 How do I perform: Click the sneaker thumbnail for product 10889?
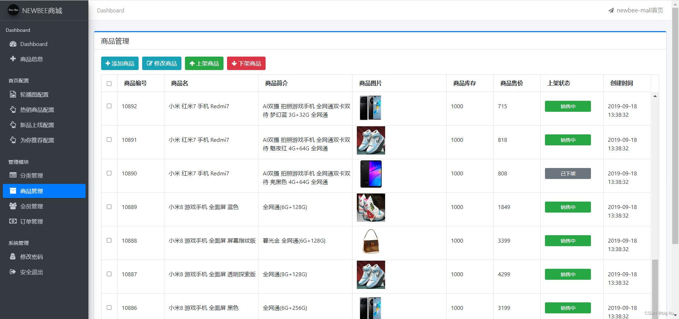click(x=371, y=208)
